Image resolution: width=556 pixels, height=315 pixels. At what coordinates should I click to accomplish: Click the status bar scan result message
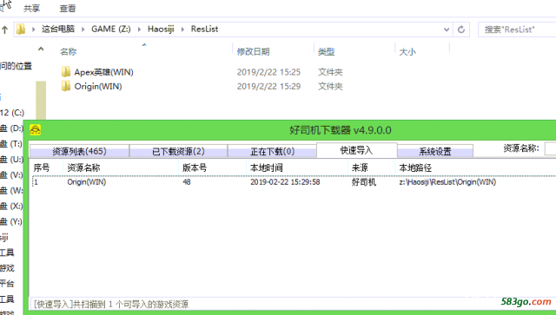point(111,304)
